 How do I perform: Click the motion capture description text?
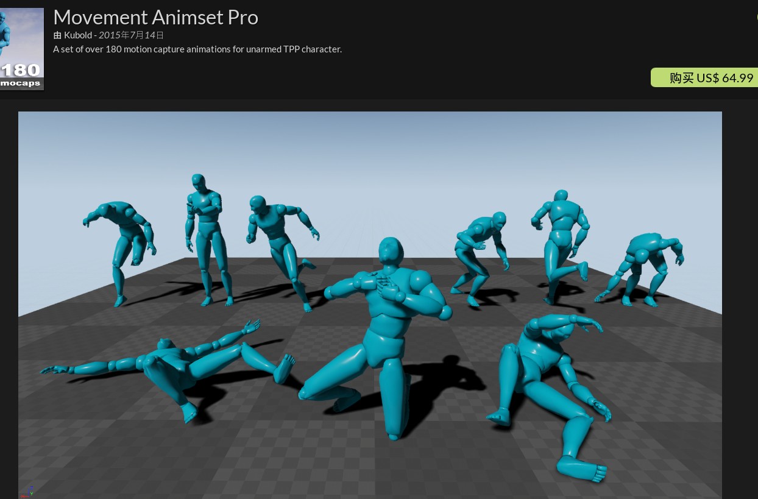pyautogui.click(x=197, y=49)
